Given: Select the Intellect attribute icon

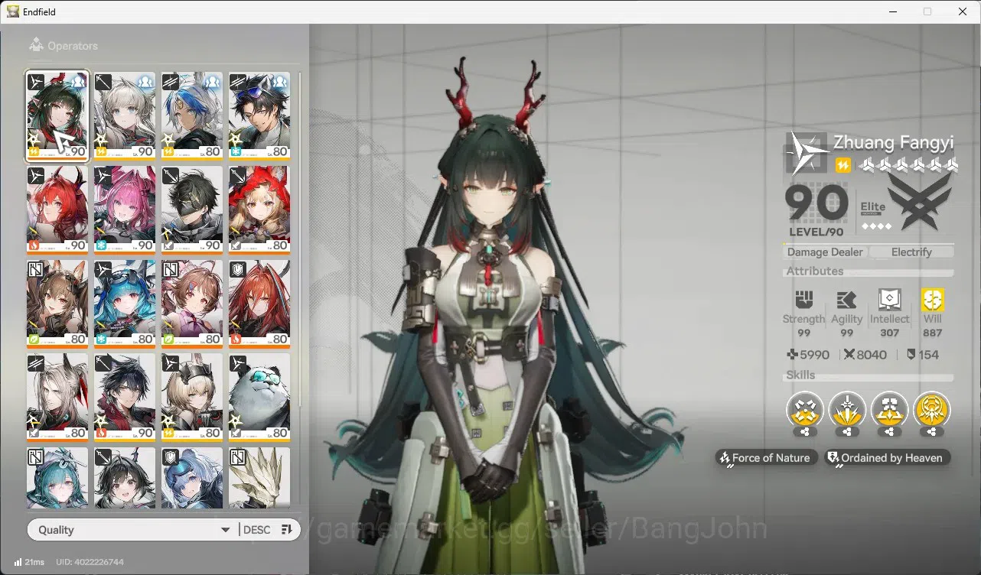Looking at the screenshot, I should 889,299.
